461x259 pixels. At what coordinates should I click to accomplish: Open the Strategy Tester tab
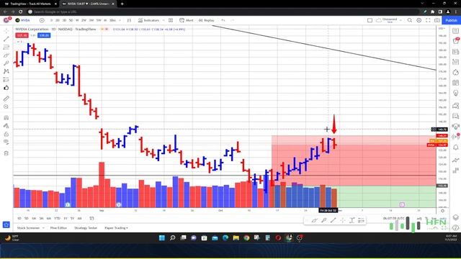click(x=86, y=228)
